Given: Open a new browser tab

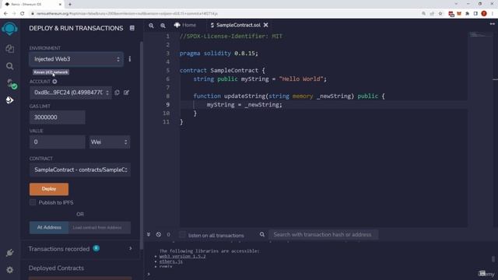Looking at the screenshot, I should [x=70, y=5].
